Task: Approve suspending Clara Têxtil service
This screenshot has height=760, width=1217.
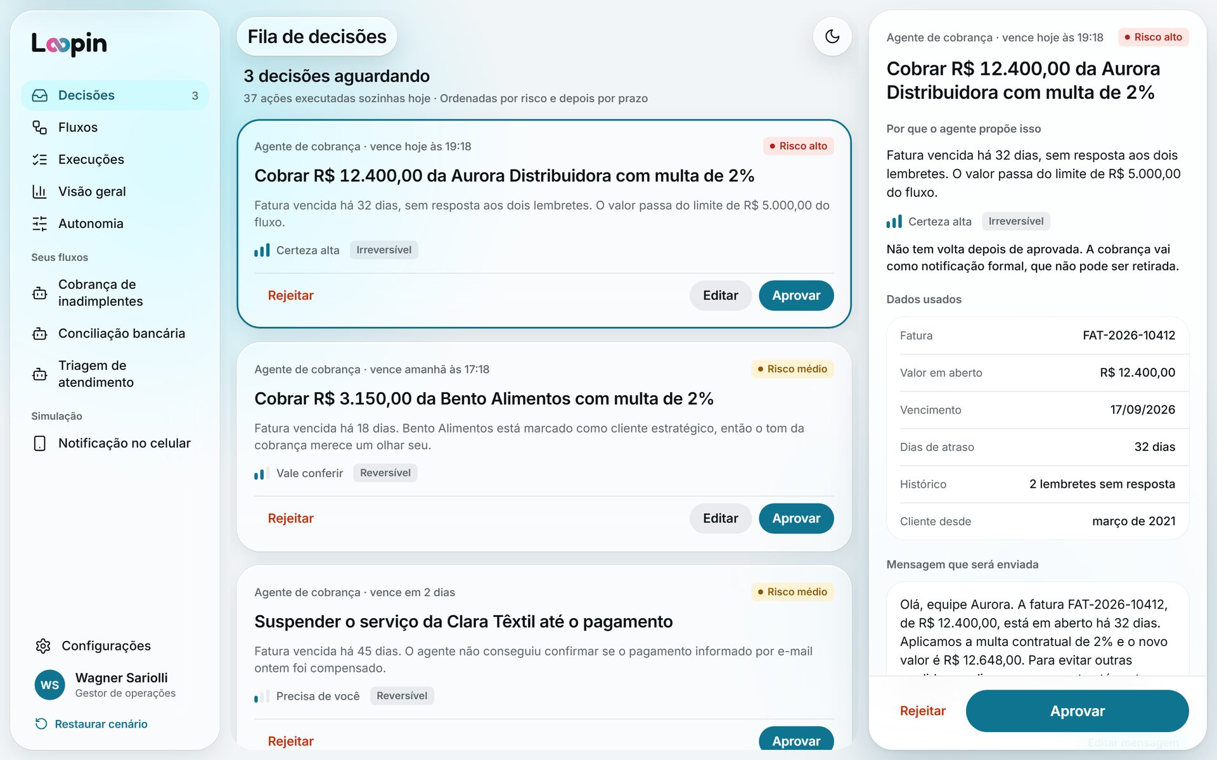Action: click(796, 740)
